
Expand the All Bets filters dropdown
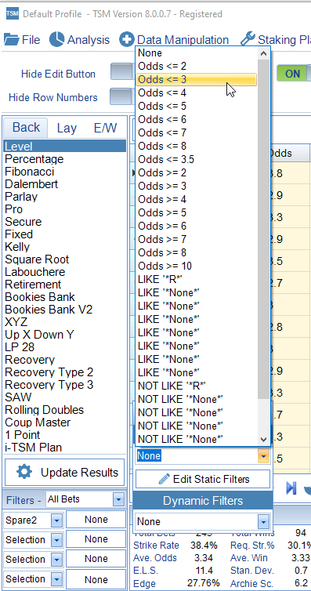(x=118, y=500)
